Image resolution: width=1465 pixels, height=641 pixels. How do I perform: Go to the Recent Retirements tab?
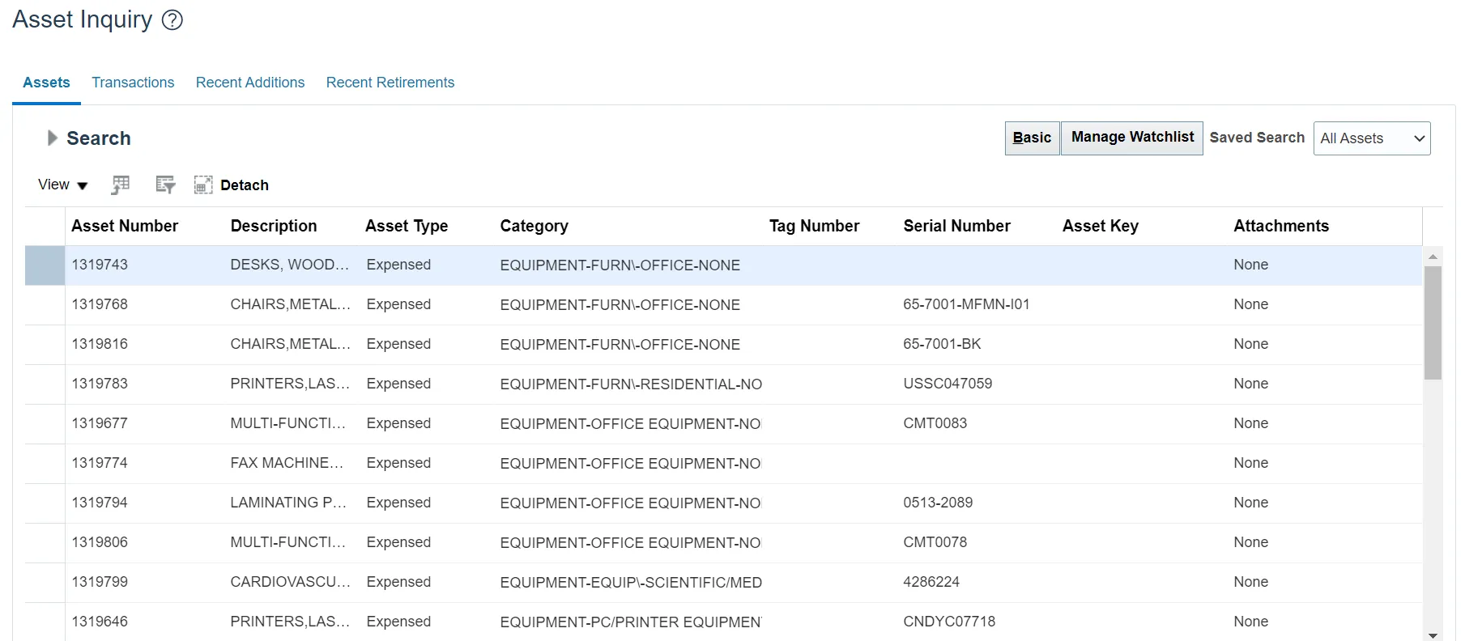pos(390,83)
